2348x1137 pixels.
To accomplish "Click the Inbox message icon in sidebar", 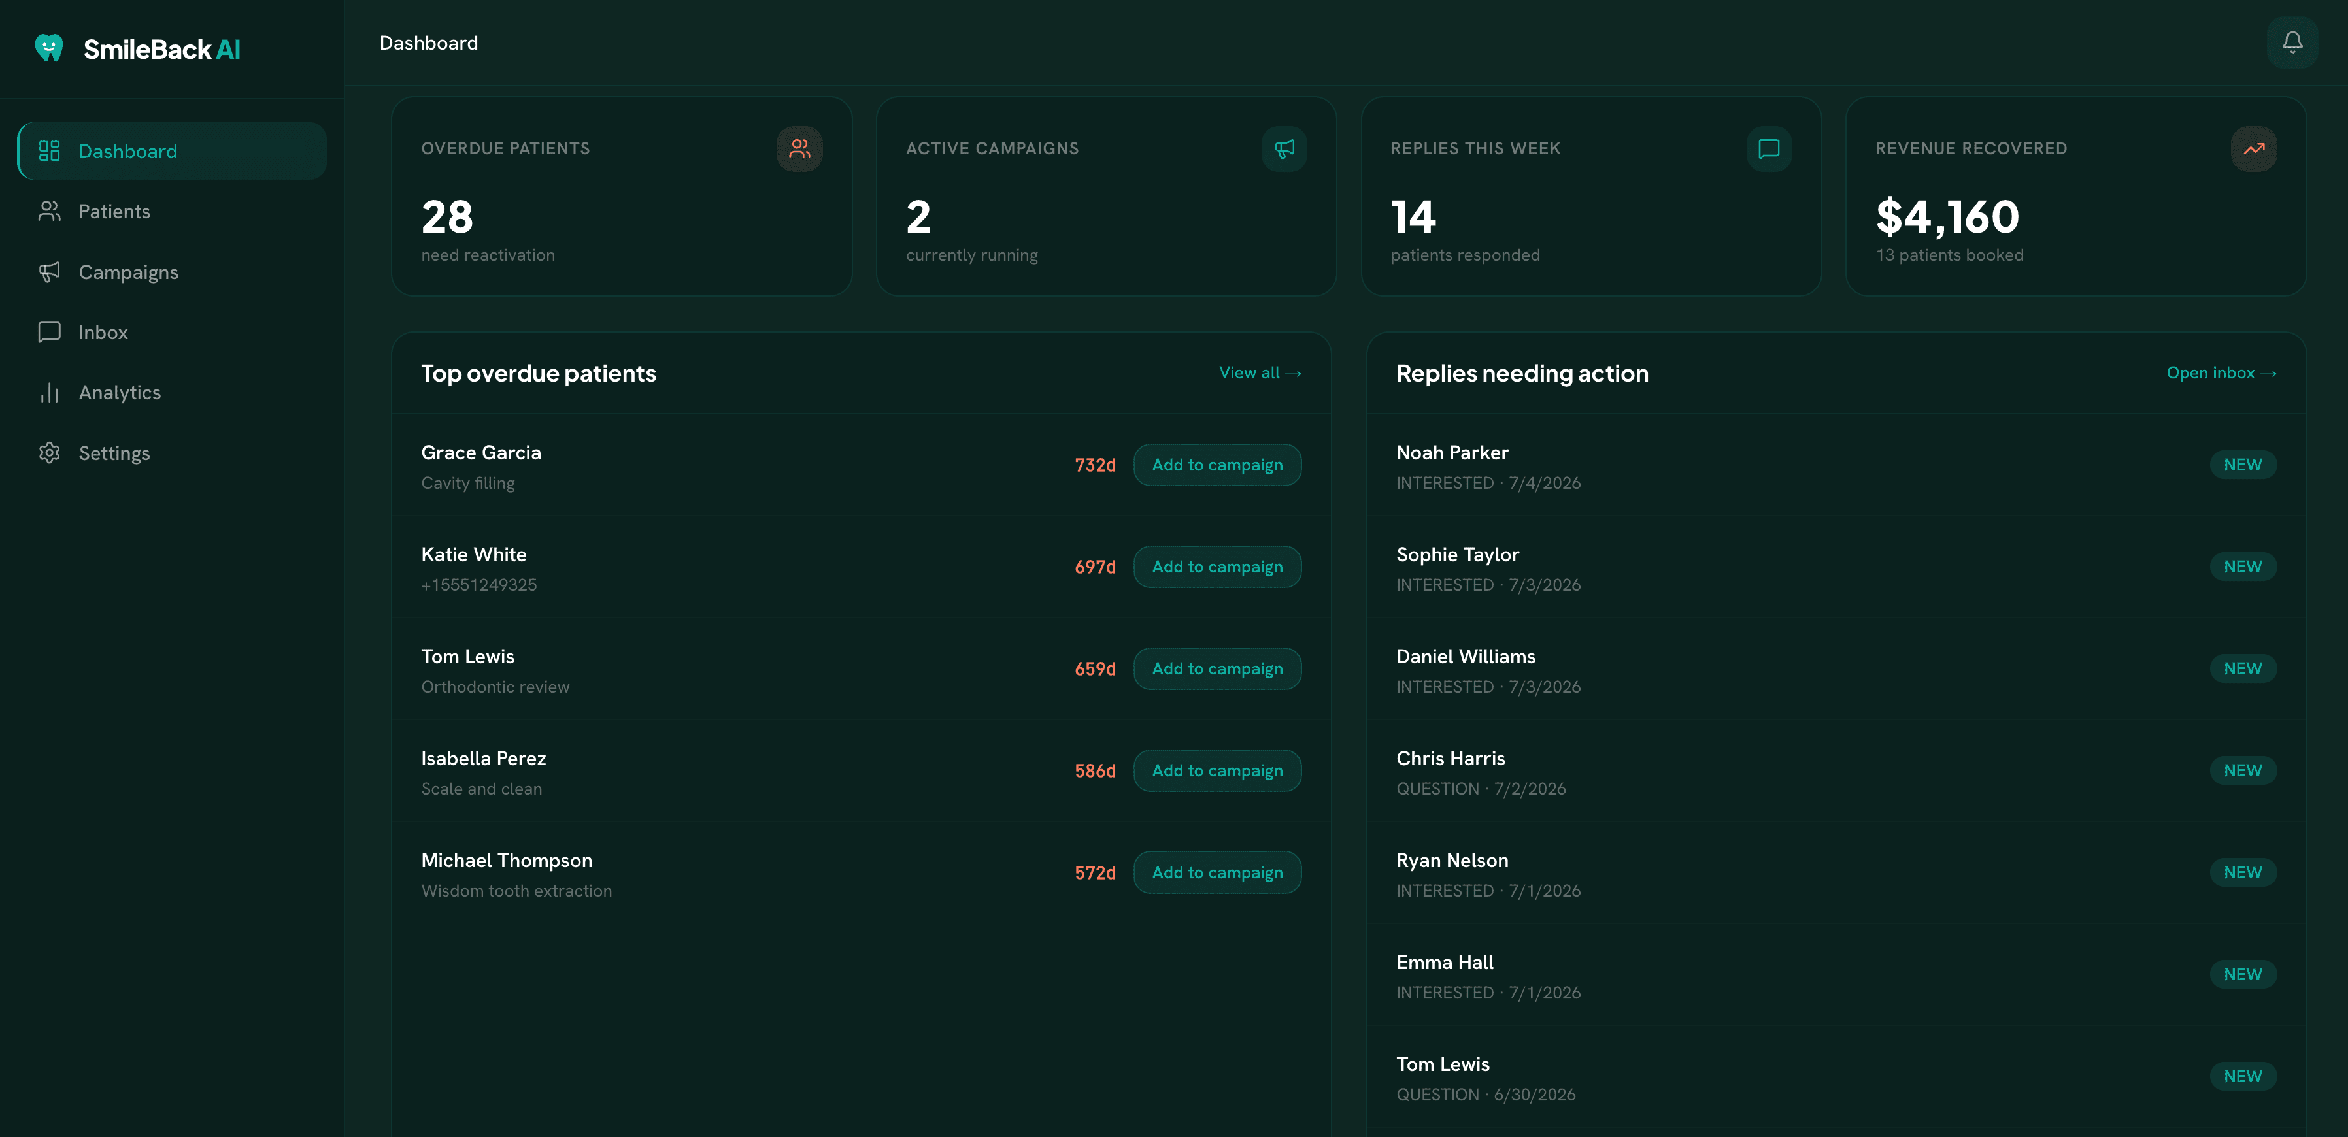I will 49,332.
